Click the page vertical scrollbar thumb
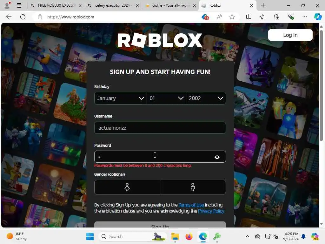 (321, 86)
